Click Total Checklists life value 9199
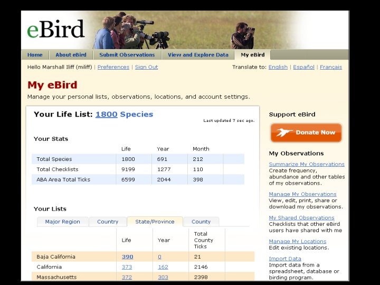 (128, 169)
